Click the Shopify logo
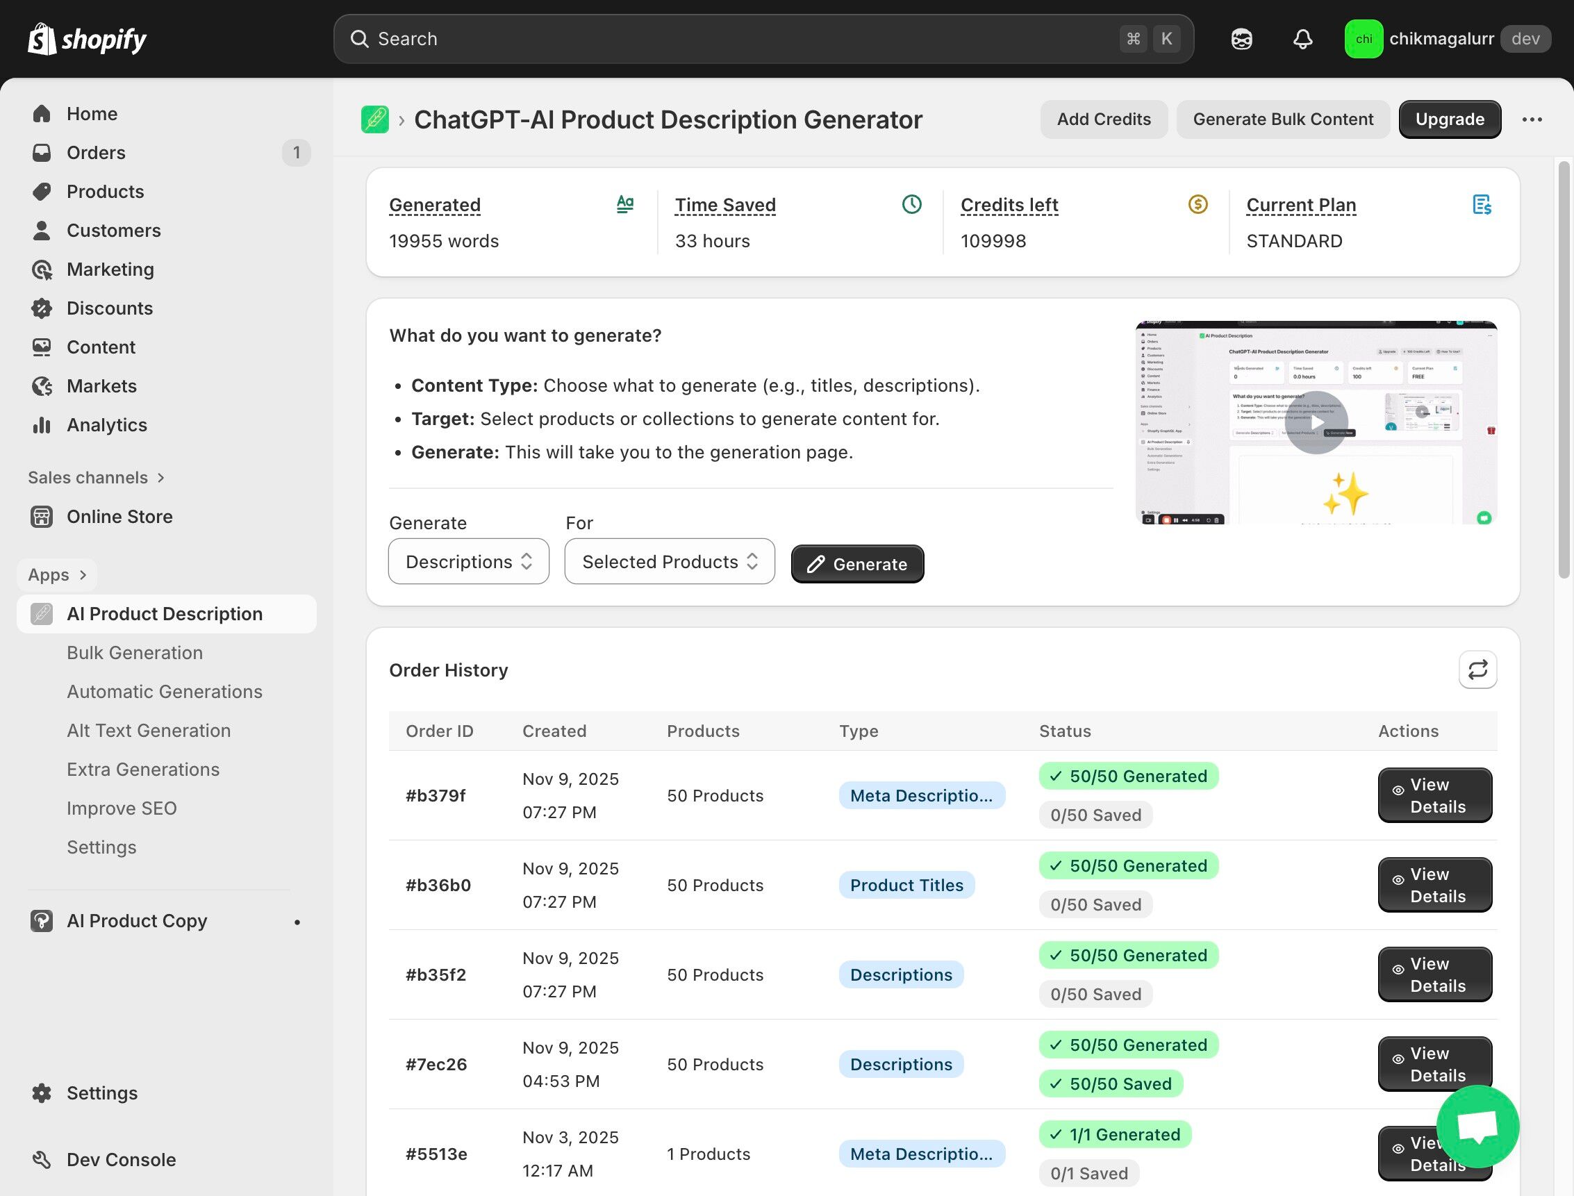 pyautogui.click(x=87, y=39)
